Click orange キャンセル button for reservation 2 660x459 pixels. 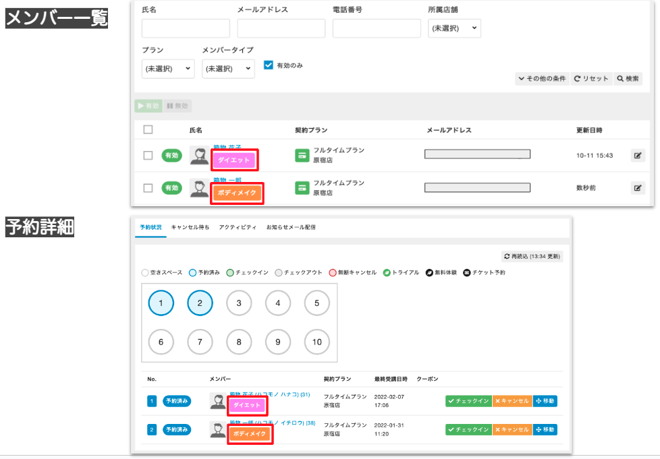pos(512,429)
